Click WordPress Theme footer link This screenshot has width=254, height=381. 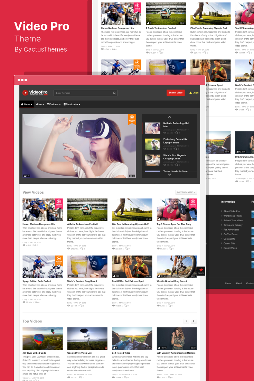(x=233, y=216)
